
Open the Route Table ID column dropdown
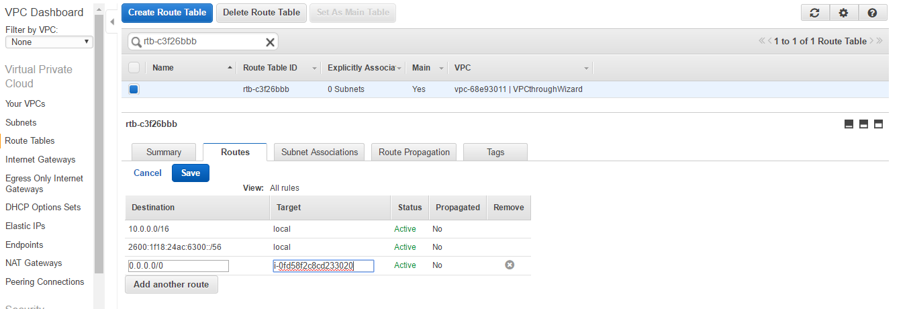pos(314,69)
